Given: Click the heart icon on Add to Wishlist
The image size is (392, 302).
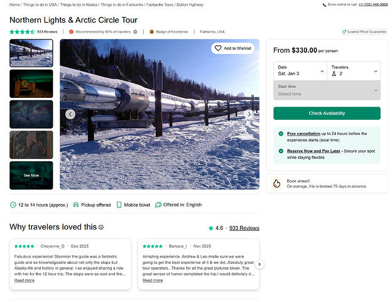Looking at the screenshot, I should coord(218,48).
